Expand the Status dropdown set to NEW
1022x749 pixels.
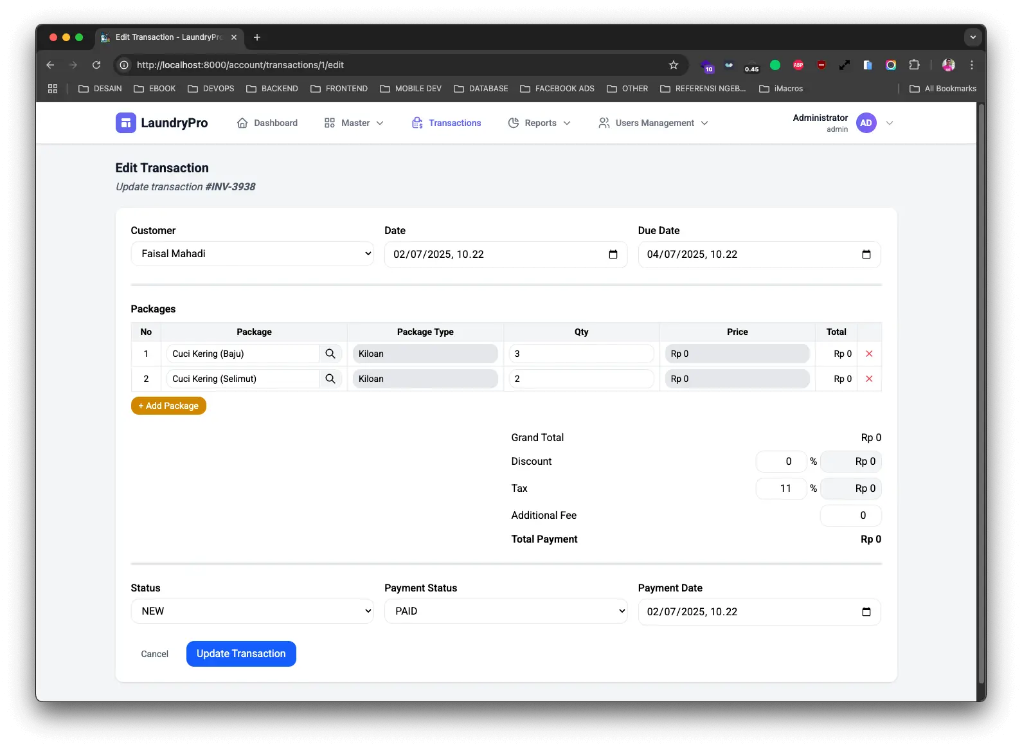252,611
